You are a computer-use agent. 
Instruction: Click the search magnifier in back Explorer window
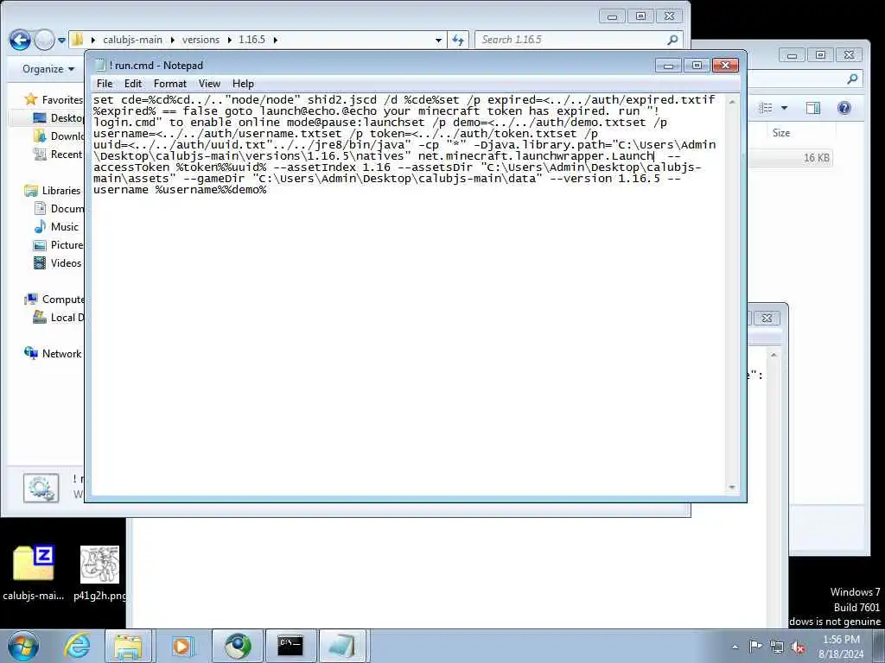click(x=852, y=79)
